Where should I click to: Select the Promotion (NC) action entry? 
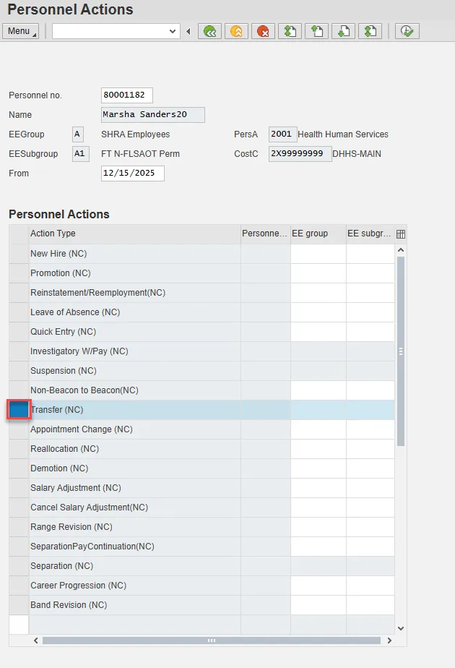(61, 273)
